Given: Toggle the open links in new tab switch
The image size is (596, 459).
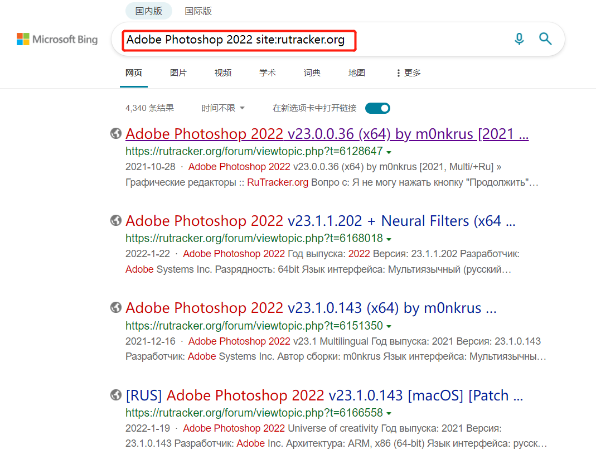Looking at the screenshot, I should [377, 108].
